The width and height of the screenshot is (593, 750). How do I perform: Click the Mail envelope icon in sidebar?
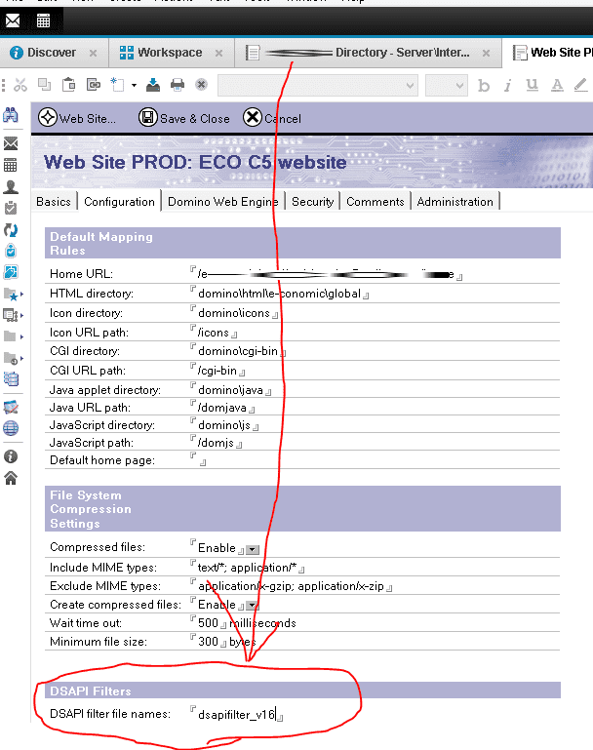[x=11, y=143]
